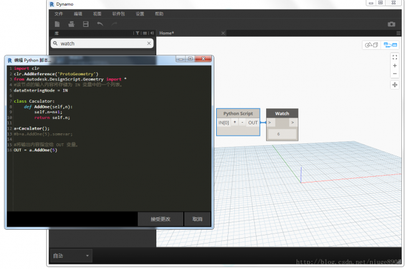The height and width of the screenshot is (269, 405).
Task: Select the Home* workspace tab
Action: tap(166, 33)
